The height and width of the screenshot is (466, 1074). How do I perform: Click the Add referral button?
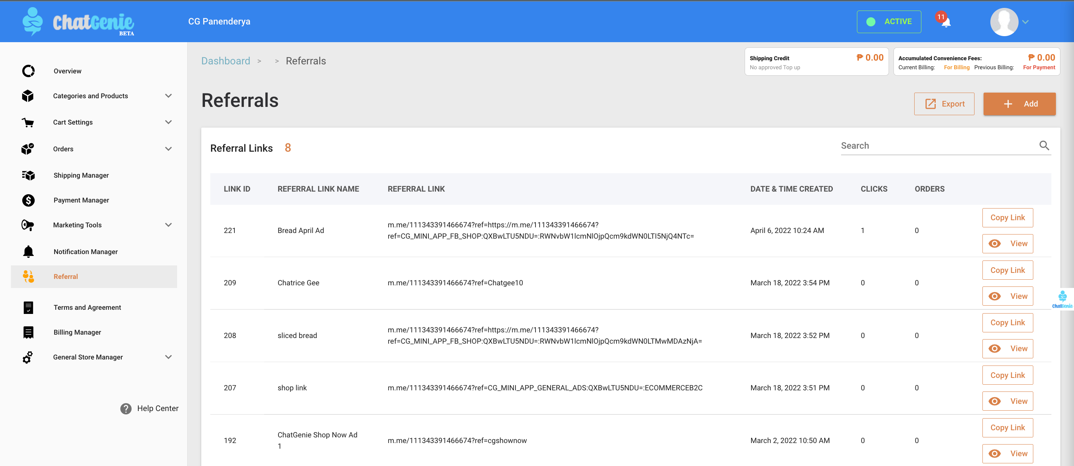pos(1019,104)
